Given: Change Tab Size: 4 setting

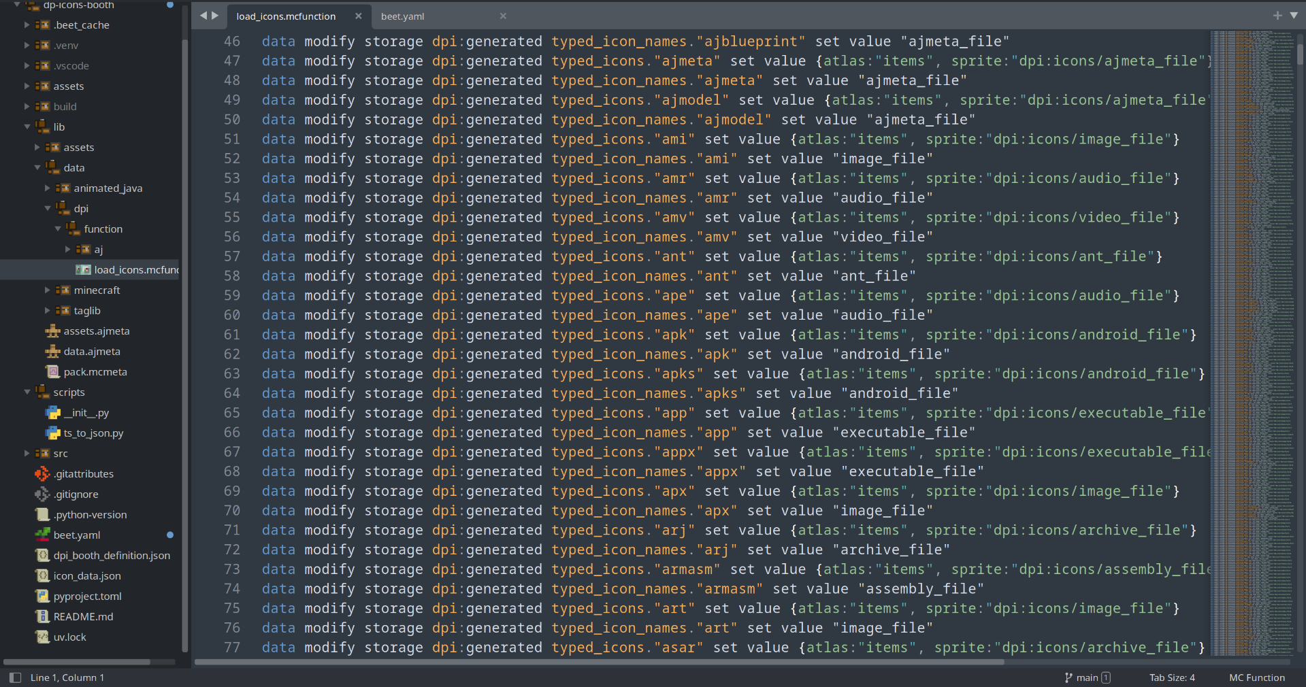Looking at the screenshot, I should click(1172, 677).
